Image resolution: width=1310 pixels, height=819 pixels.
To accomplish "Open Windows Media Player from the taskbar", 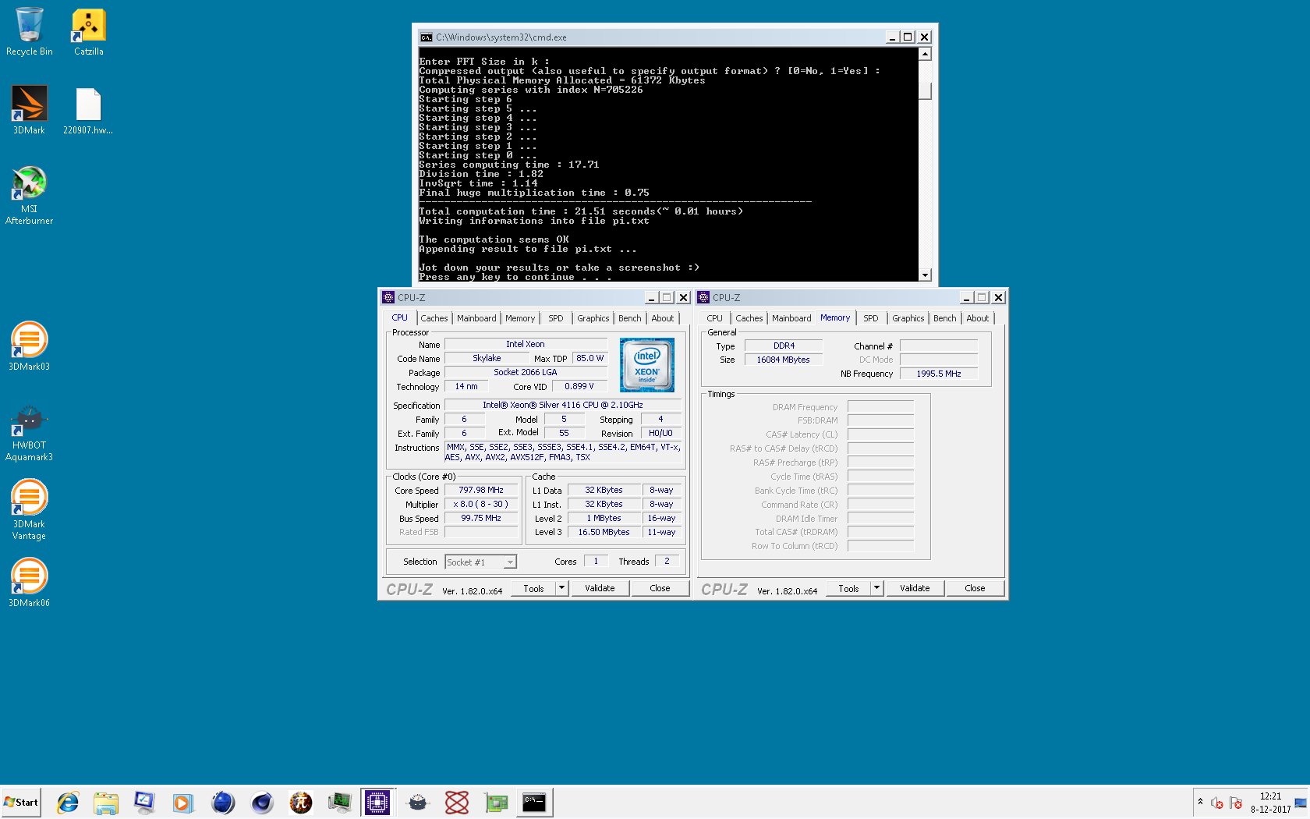I will coord(183,802).
